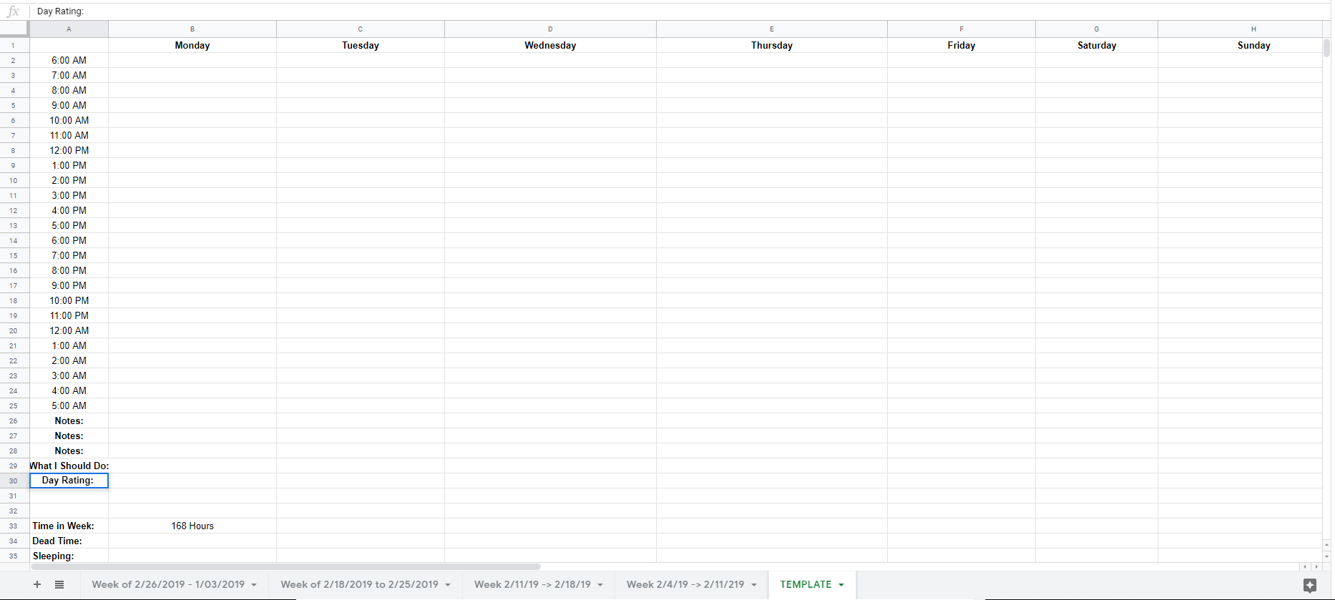Click the 'What I Should Do:' cell
Screen dimensions: 1335x600
click(69, 466)
